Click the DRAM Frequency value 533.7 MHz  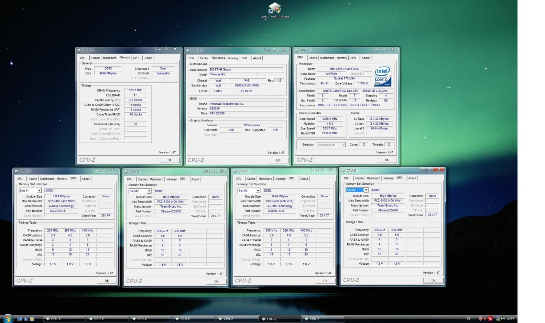[136, 90]
